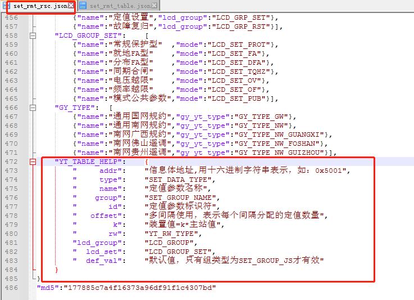The image size is (414, 300).
Task: Click the set_rmt_table.json file icon
Action: 83,5
